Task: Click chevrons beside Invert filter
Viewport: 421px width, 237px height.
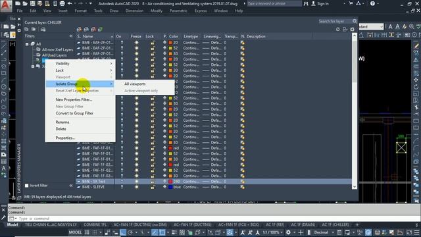Action: [71, 186]
